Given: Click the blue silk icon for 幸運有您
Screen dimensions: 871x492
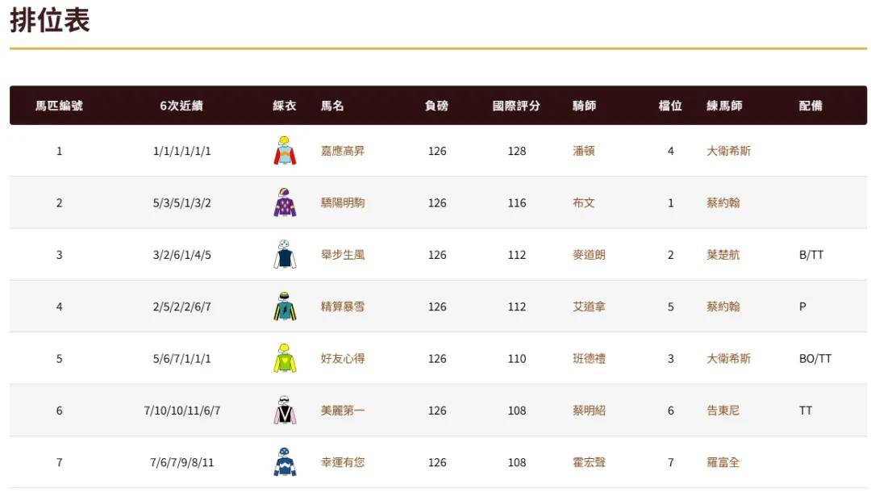Looking at the screenshot, I should pos(285,462).
